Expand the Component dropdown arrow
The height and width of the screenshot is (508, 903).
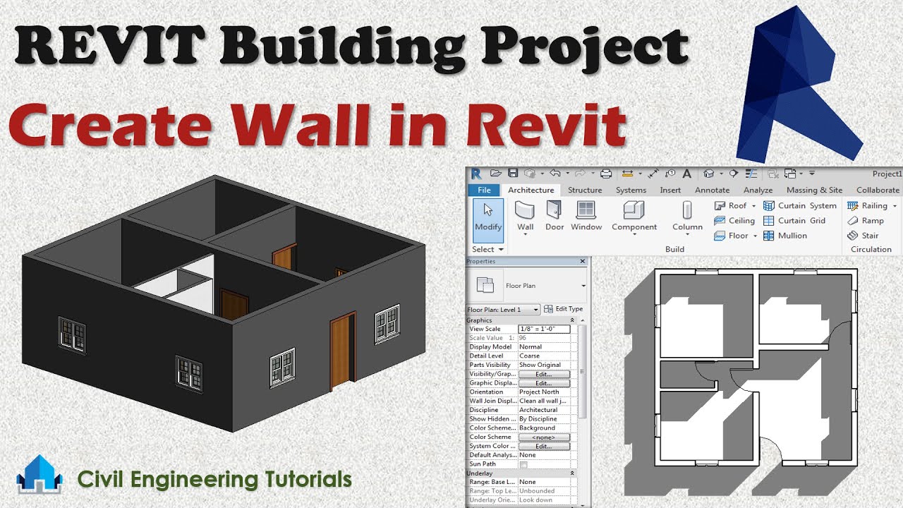click(634, 234)
